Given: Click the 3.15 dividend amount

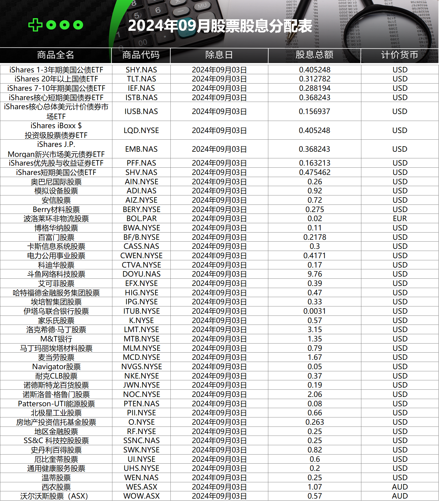Looking at the screenshot, I should (315, 330).
